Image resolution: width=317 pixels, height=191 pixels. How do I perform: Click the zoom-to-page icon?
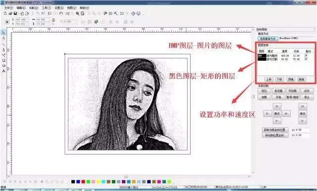tap(83, 13)
